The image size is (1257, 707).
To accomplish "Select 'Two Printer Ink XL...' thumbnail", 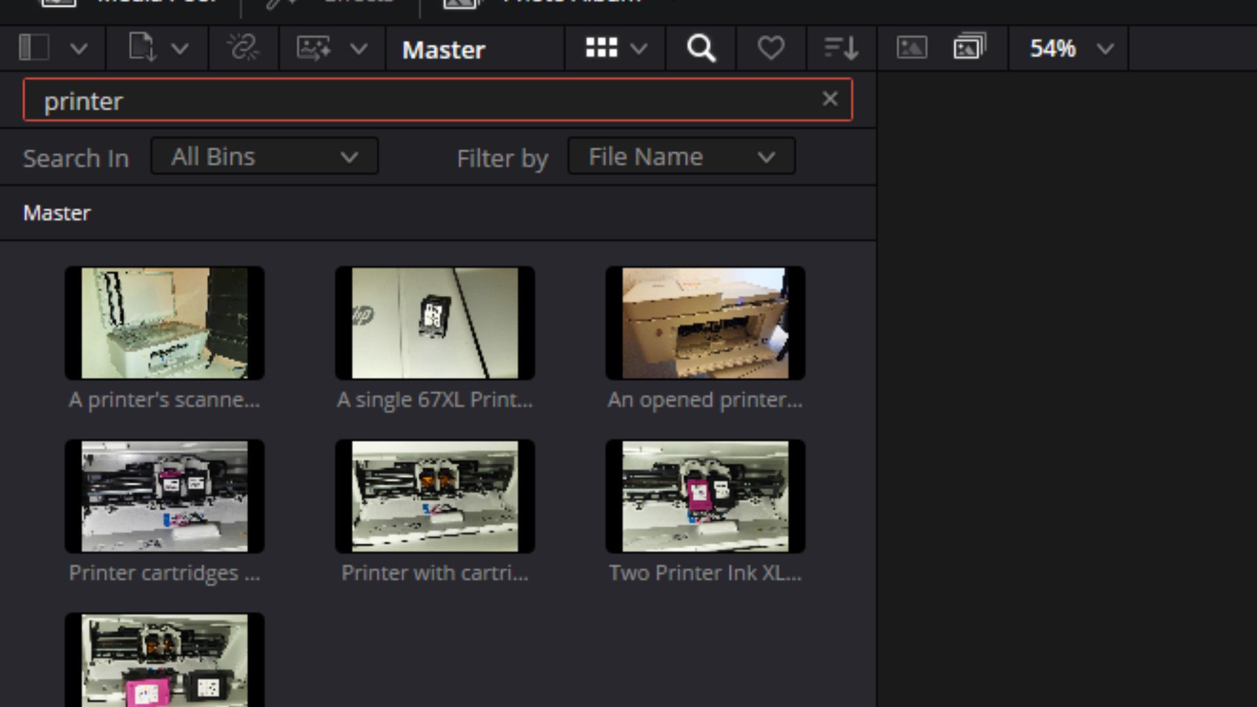I will [x=705, y=496].
